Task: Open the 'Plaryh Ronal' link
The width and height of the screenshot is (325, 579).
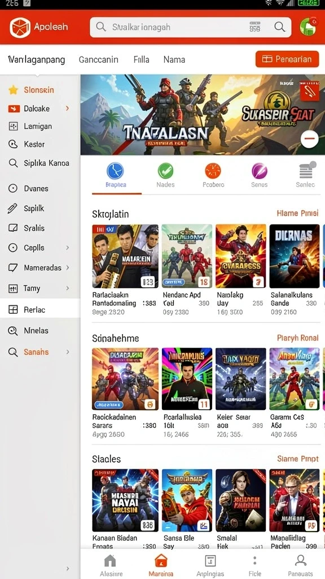Action: 297,338
